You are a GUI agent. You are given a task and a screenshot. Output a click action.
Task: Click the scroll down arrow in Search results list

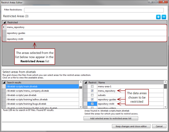point(81,107)
